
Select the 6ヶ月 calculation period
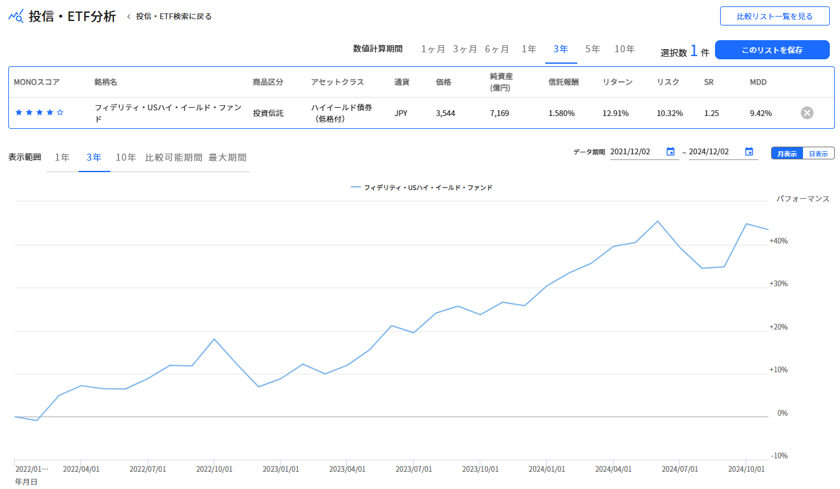tap(497, 49)
